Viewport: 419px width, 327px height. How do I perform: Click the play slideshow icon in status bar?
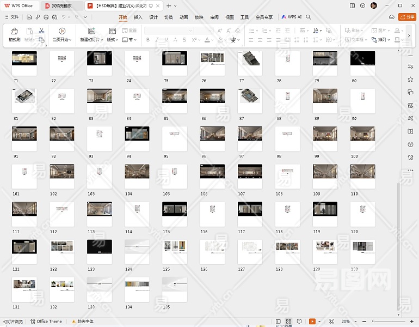312,322
